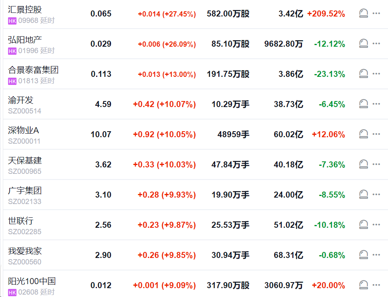
Task: Click HK badge next to 02608
Action: (12, 293)
